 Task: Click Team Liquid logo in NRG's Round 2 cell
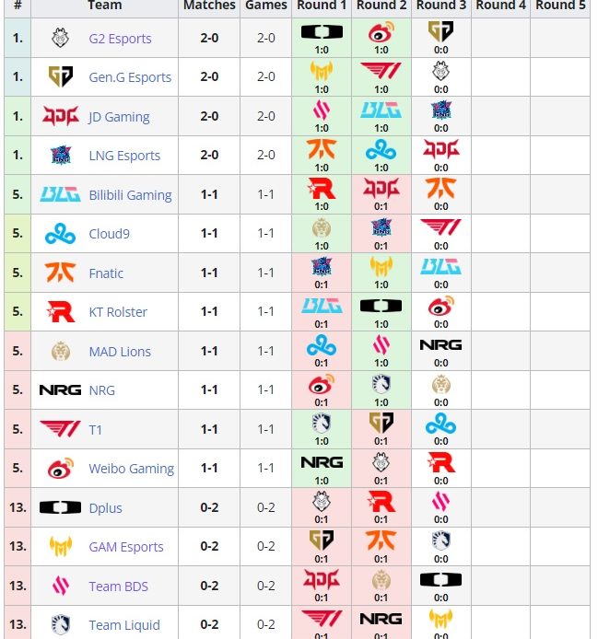click(x=381, y=384)
